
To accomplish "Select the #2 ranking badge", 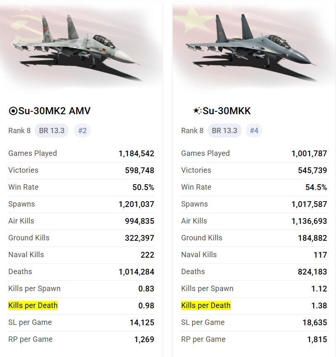I will point(82,131).
